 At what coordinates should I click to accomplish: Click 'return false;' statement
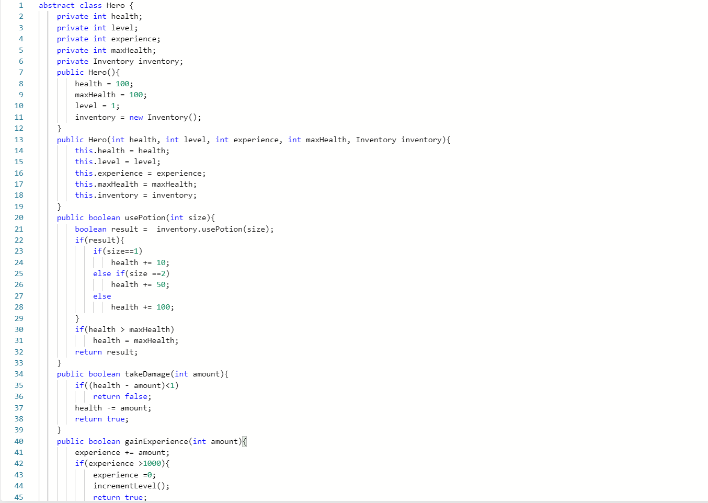122,396
